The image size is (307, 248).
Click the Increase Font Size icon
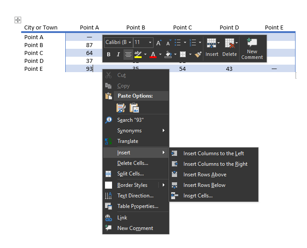[159, 43]
